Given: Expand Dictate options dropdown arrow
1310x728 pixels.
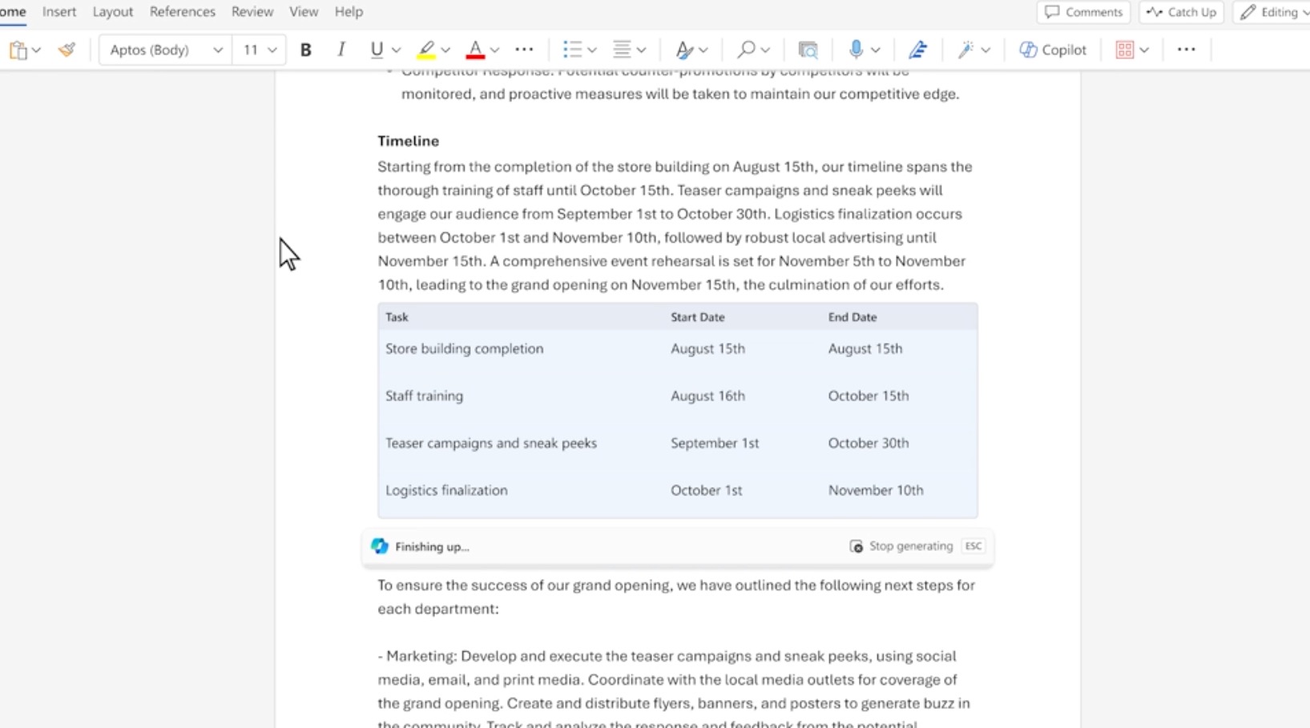Looking at the screenshot, I should point(875,50).
